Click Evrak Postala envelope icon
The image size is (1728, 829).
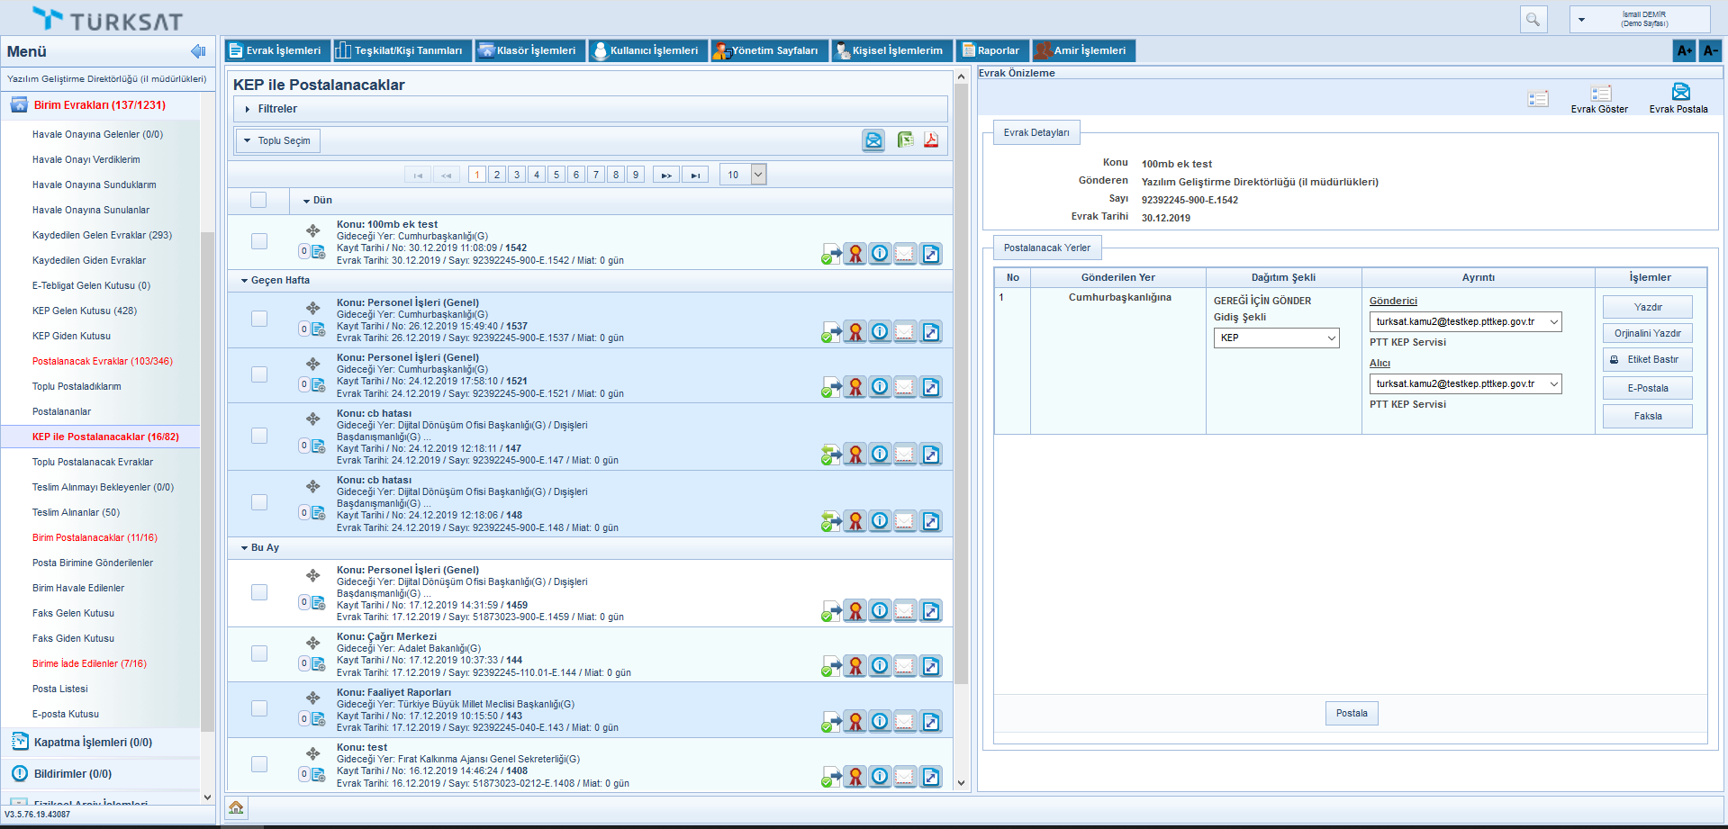coord(1679,92)
